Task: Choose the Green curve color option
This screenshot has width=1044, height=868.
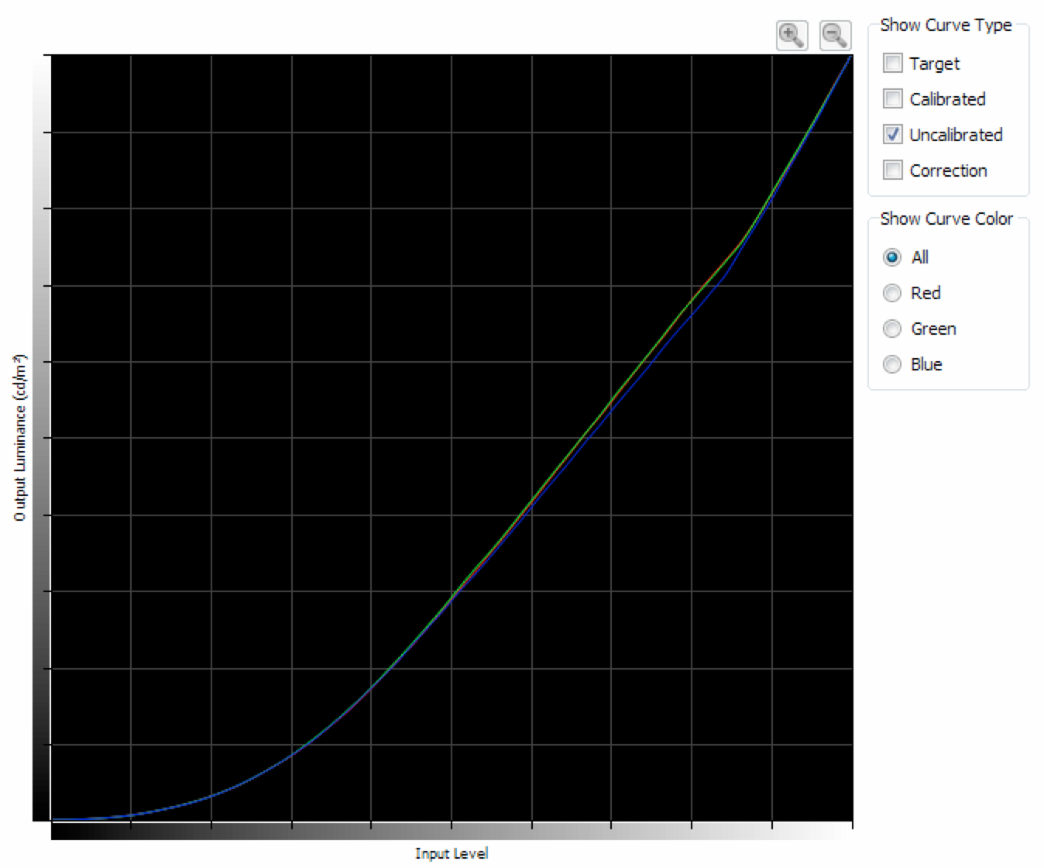Action: 893,329
